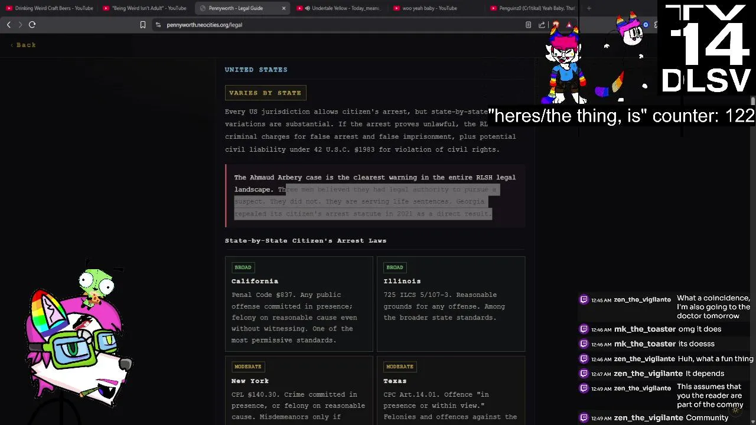Switch to the Drinking Weird Craft Beers tab
This screenshot has width=756, height=425.
point(50,8)
